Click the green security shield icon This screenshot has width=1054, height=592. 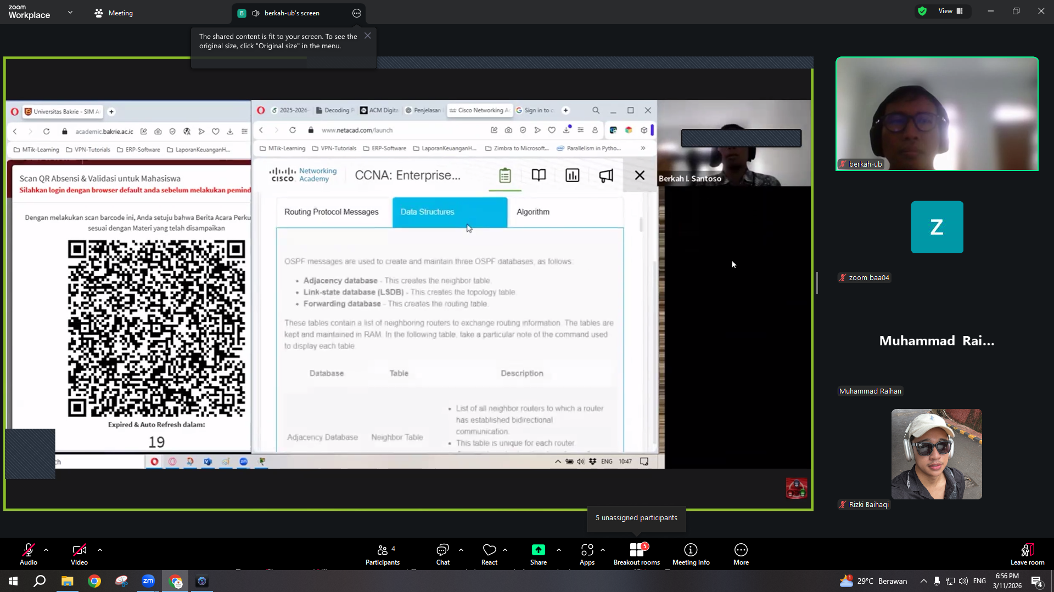922,11
